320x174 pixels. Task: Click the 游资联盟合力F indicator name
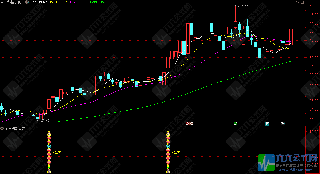[x=16, y=128]
